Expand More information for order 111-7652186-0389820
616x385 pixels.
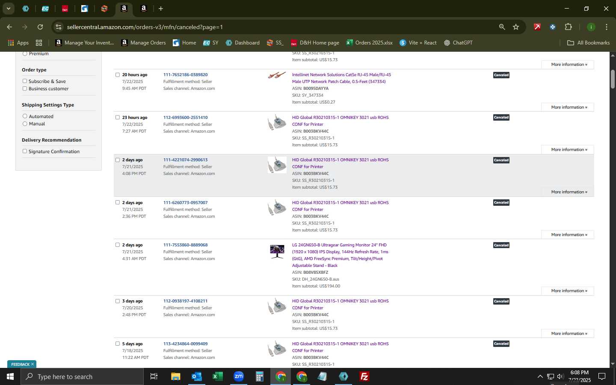[568, 107]
